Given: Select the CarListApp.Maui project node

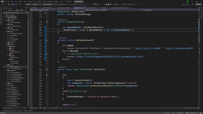Looking at the screenshot, I should pos(12,17).
